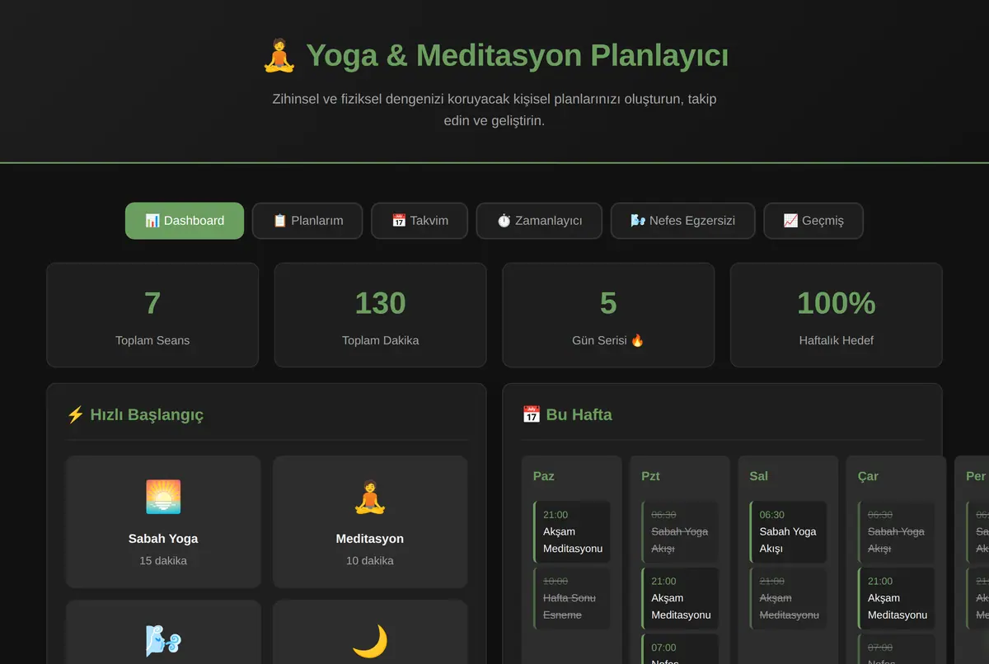The width and height of the screenshot is (989, 664).
Task: Click the fire icon next to Gün Serisi
Action: point(637,340)
